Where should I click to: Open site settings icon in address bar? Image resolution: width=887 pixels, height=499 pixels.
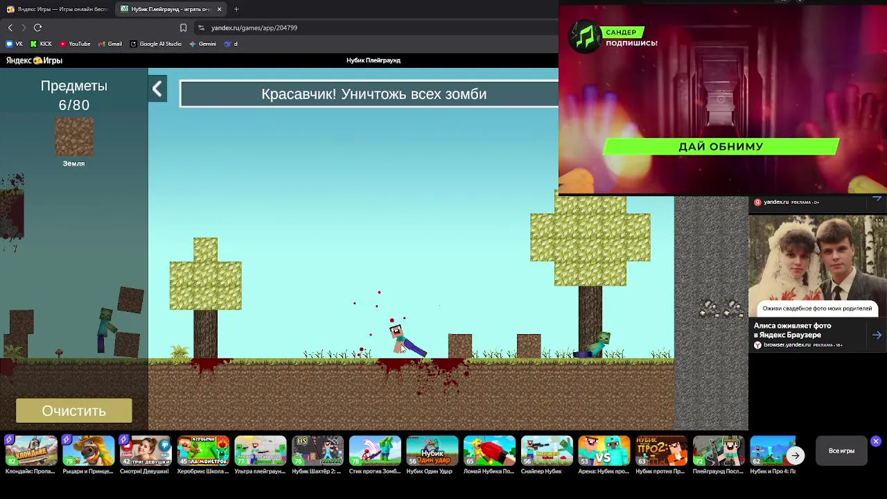pyautogui.click(x=201, y=28)
